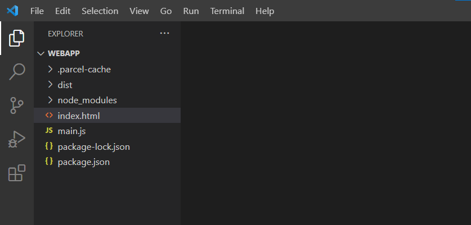471x225 pixels.
Task: Select the package.json file name
Action: pos(83,162)
